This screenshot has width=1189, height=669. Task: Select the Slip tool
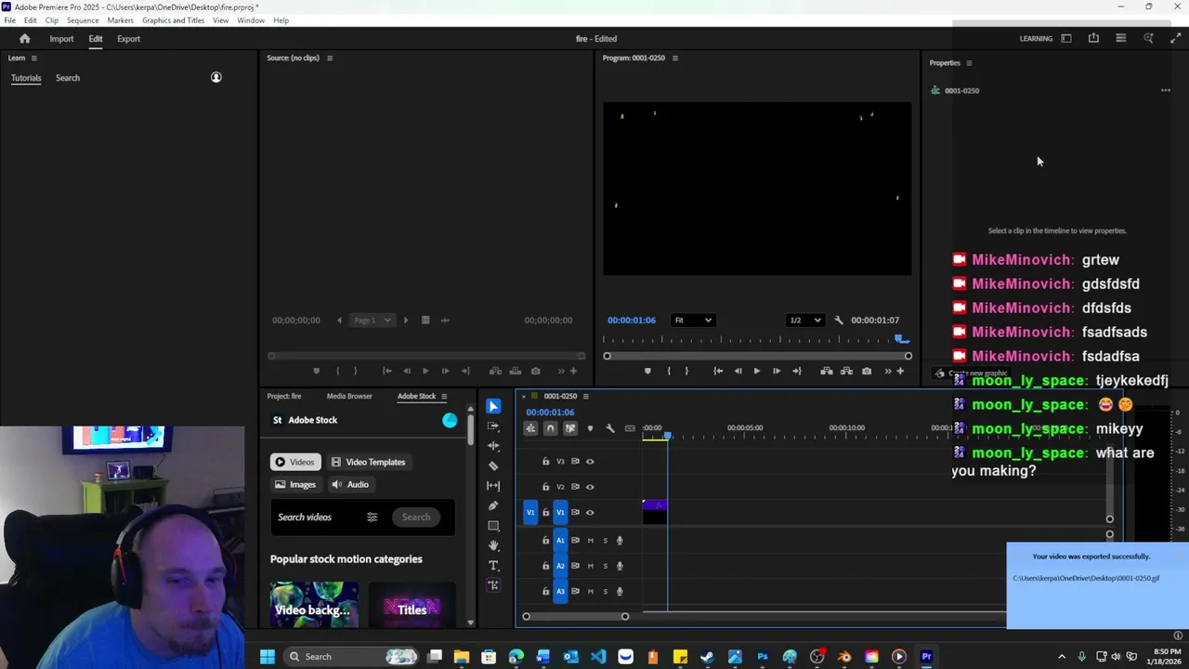tap(493, 486)
